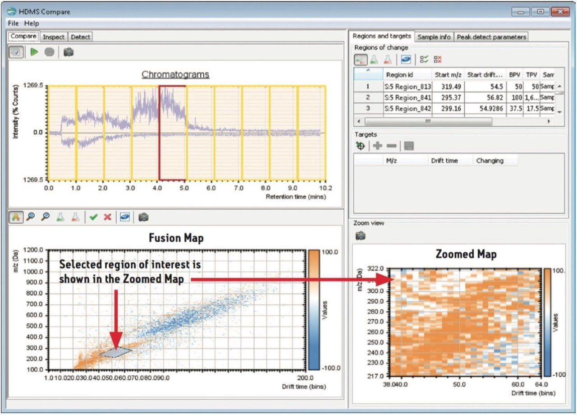
Task: Click the regions table horizontal scrollbar thumb
Action: tap(428, 122)
